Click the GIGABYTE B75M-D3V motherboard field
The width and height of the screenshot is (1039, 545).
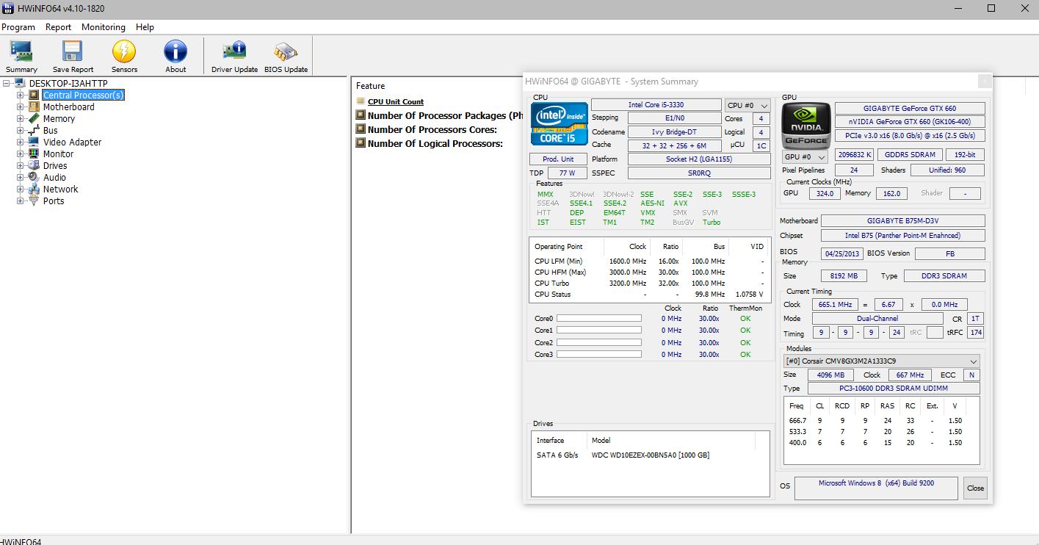coord(903,220)
